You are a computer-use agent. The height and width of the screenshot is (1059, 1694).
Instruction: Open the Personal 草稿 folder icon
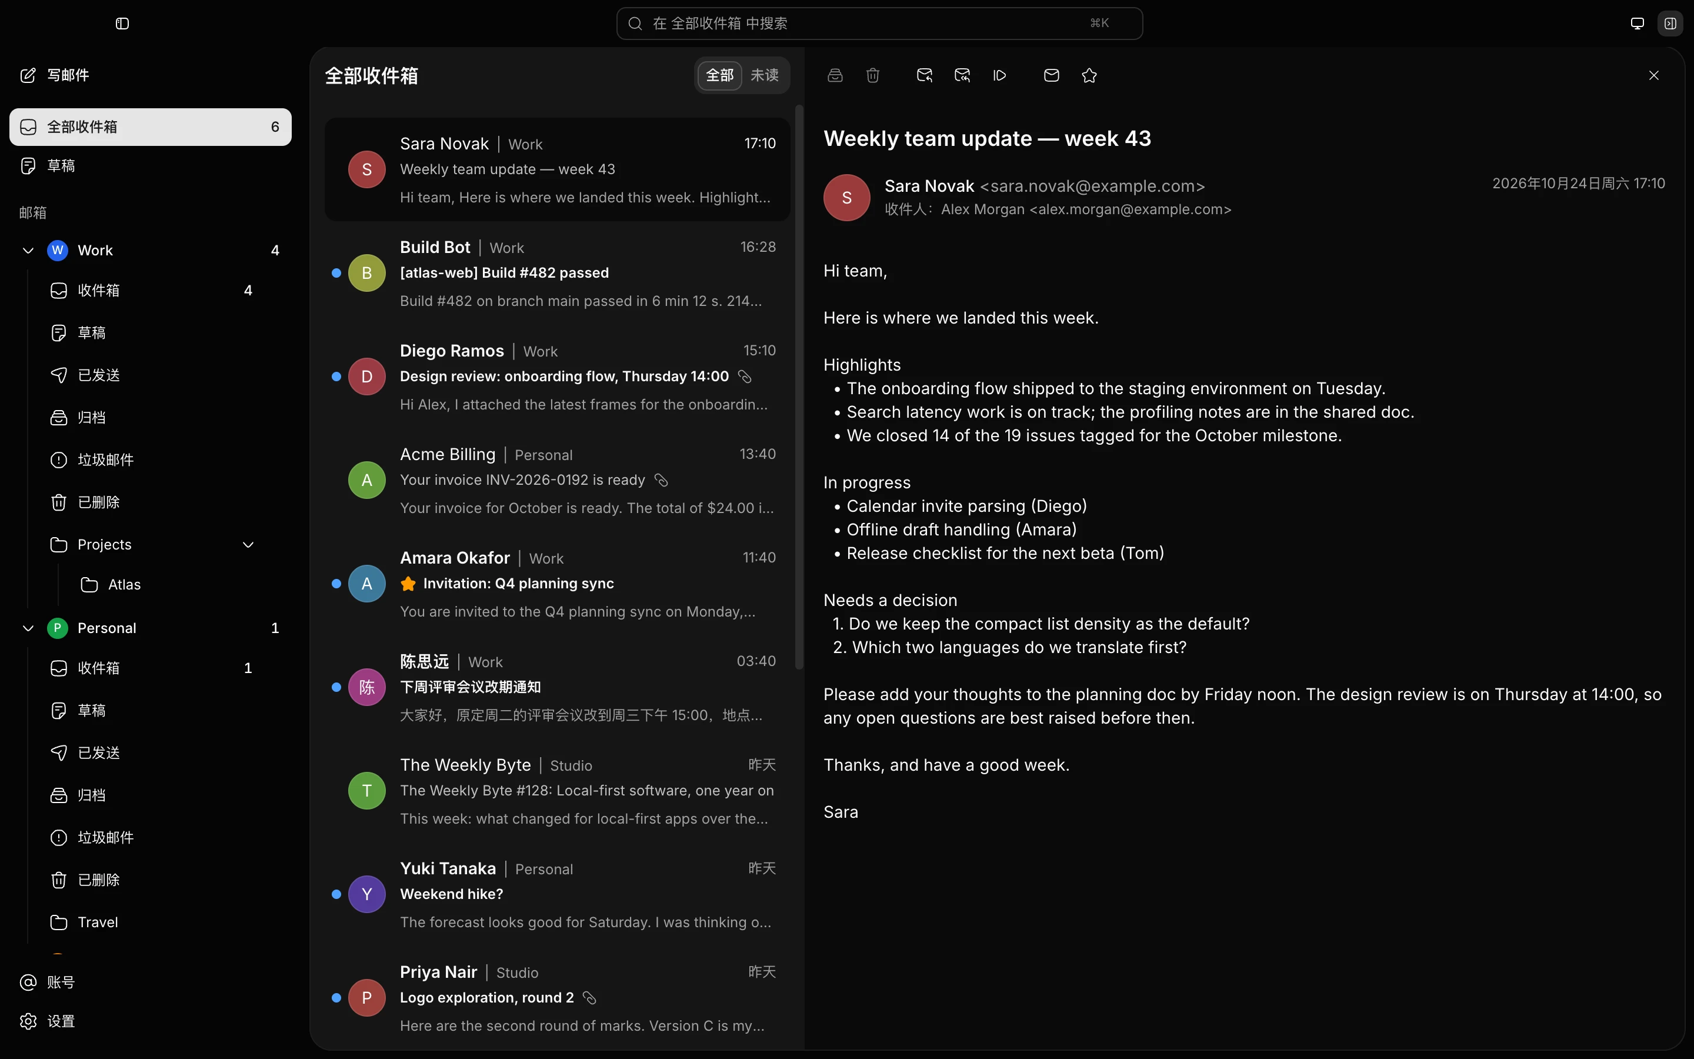[59, 711]
